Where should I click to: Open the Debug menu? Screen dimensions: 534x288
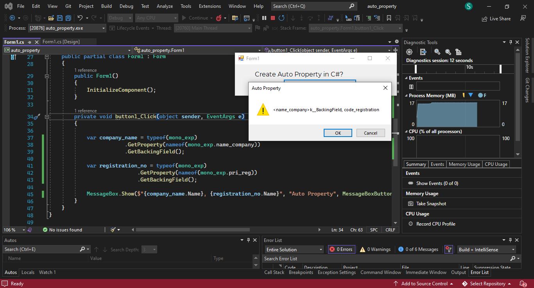coord(126,6)
